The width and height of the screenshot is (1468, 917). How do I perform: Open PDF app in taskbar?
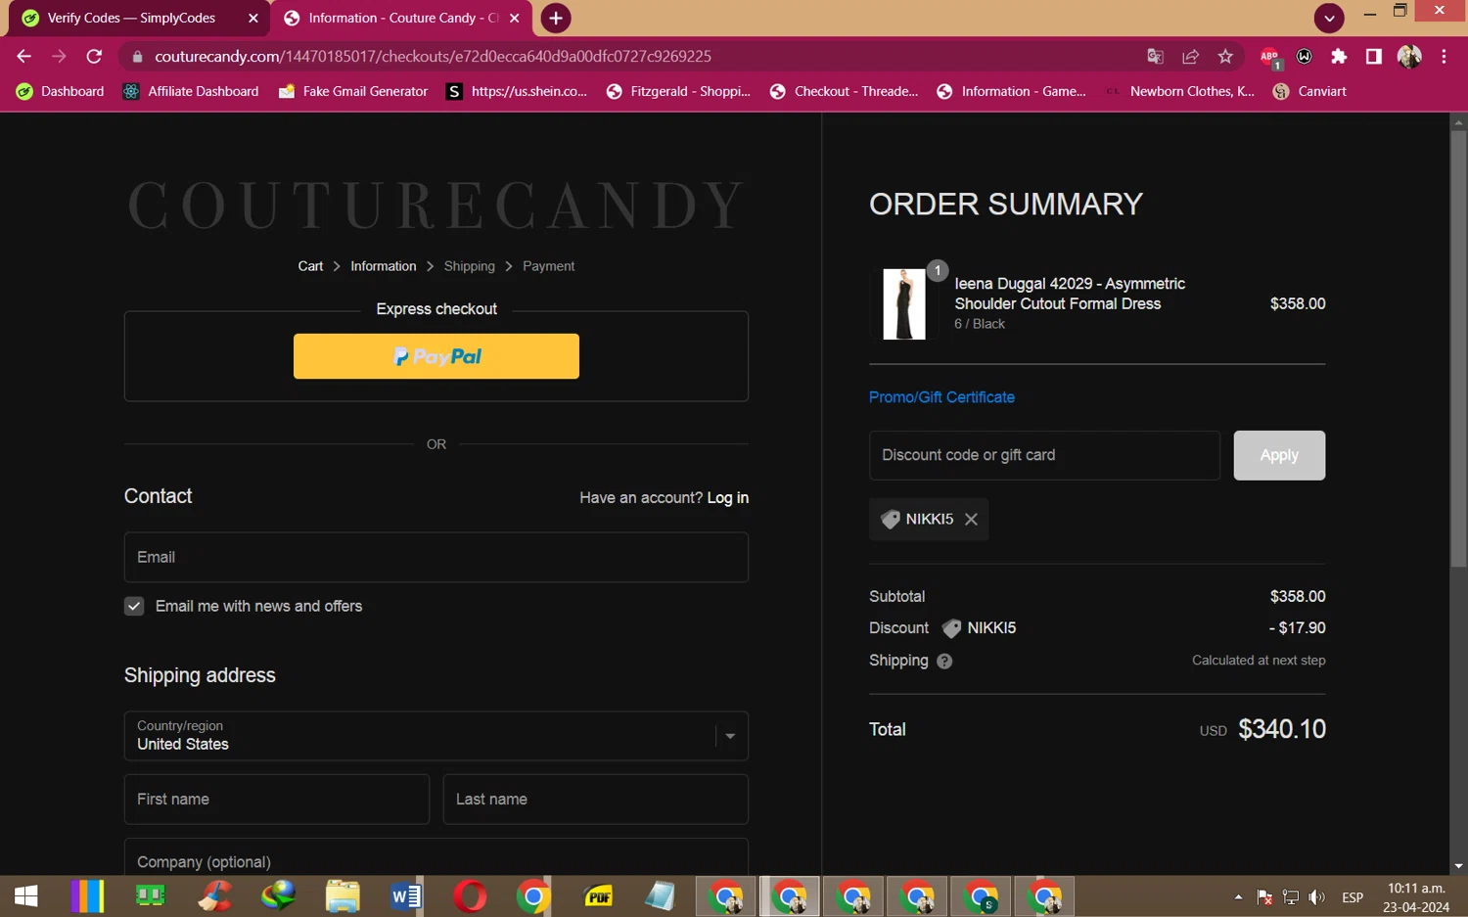tap(597, 895)
